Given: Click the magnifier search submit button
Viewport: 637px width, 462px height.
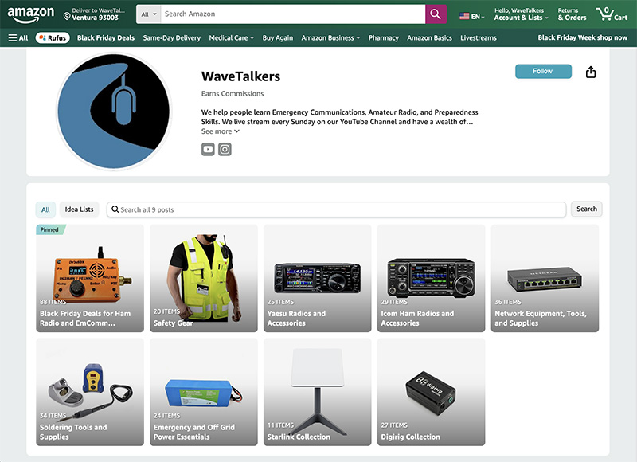Looking at the screenshot, I should [x=436, y=14].
